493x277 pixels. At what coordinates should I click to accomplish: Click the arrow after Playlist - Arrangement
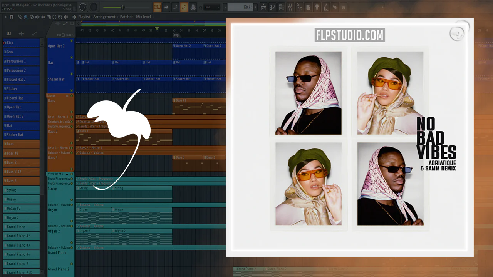[118, 17]
